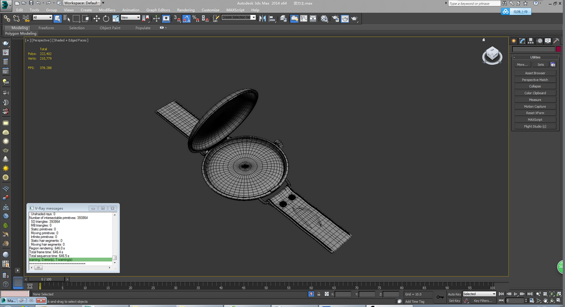
Task: Click the Render teapot icon
Action: pyautogui.click(x=354, y=18)
